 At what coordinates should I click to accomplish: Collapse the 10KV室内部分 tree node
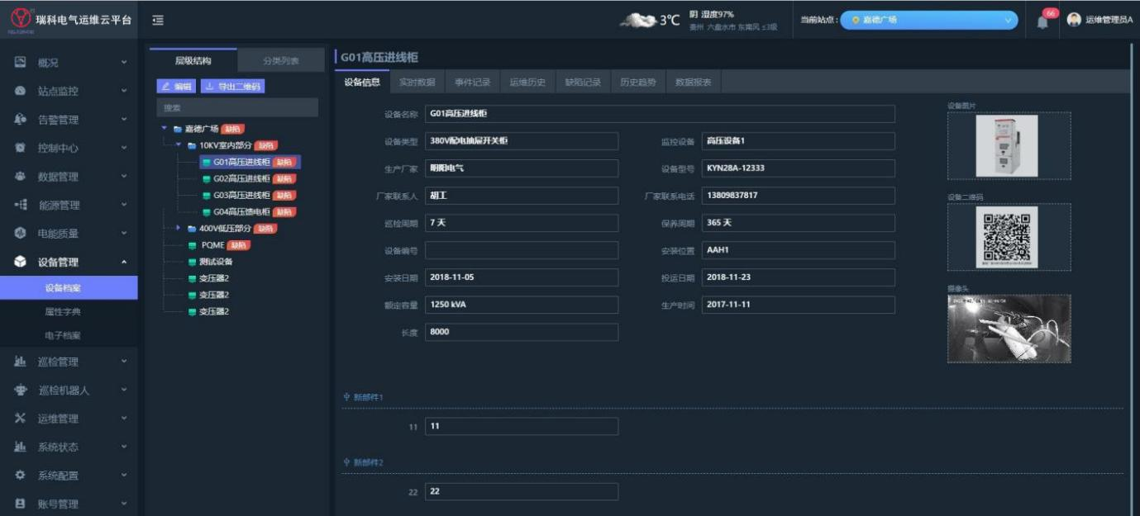tap(178, 145)
